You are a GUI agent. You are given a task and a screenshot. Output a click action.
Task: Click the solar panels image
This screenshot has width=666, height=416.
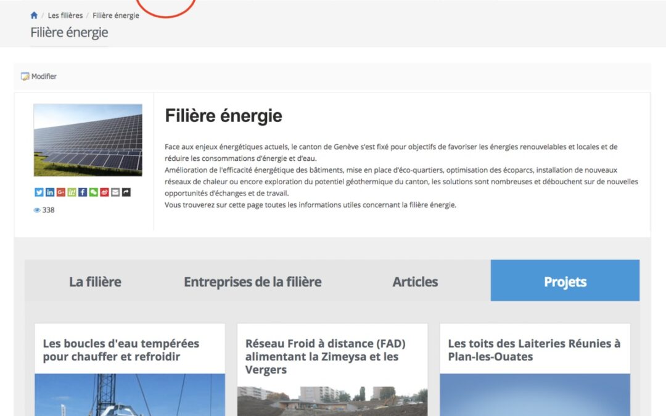88,140
